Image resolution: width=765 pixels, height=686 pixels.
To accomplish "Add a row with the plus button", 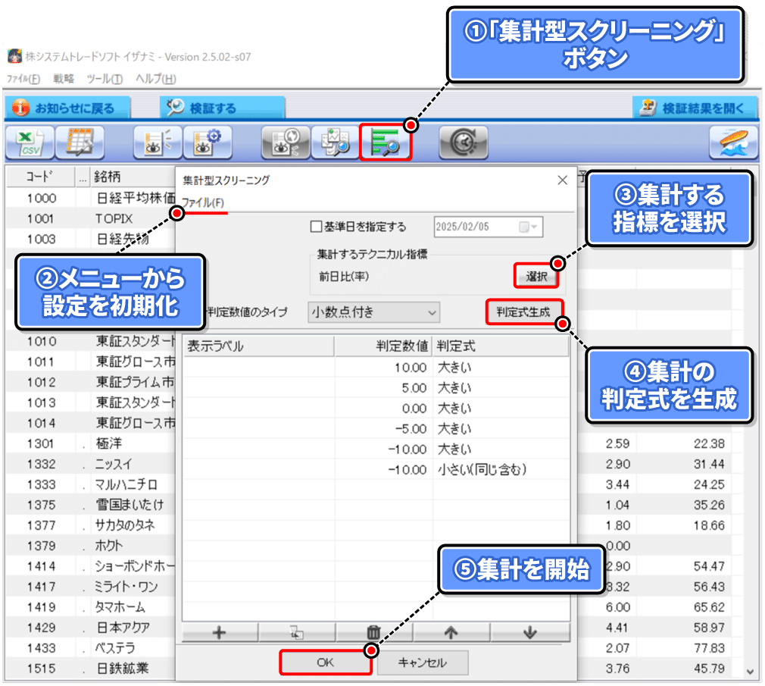I will 220,633.
